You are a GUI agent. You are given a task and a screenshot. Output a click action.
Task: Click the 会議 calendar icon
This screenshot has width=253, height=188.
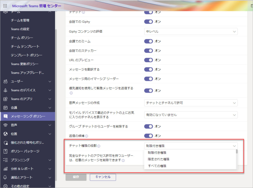pos(5,107)
